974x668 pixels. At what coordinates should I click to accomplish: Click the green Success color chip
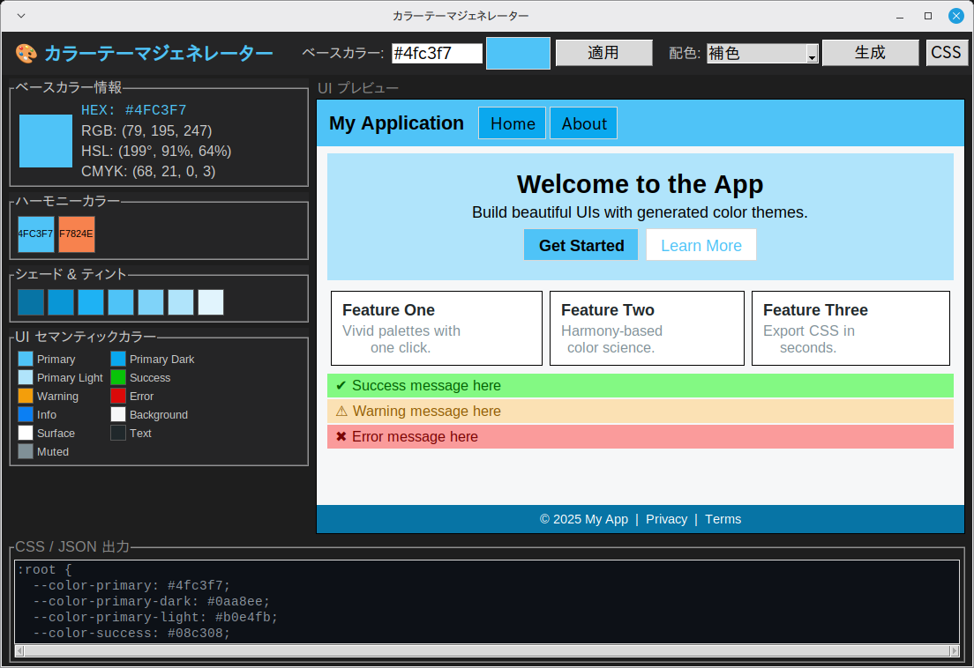coord(118,378)
